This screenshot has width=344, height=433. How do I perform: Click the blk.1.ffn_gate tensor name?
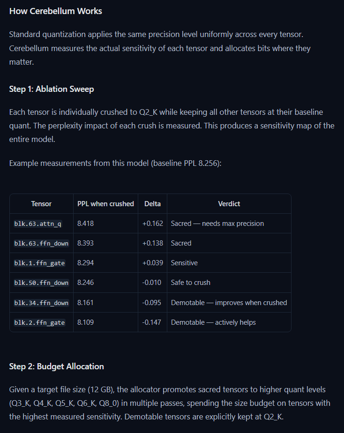39,263
